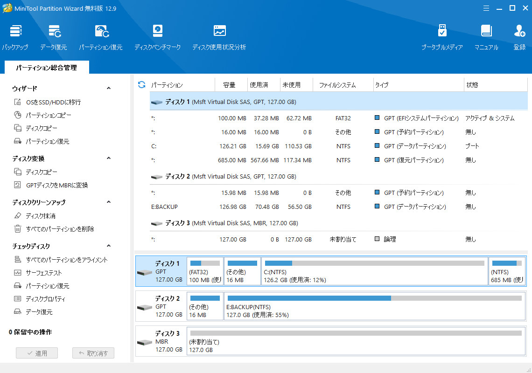Sort by ファイルシステム column header
This screenshot has width=532, height=373.
tap(343, 85)
